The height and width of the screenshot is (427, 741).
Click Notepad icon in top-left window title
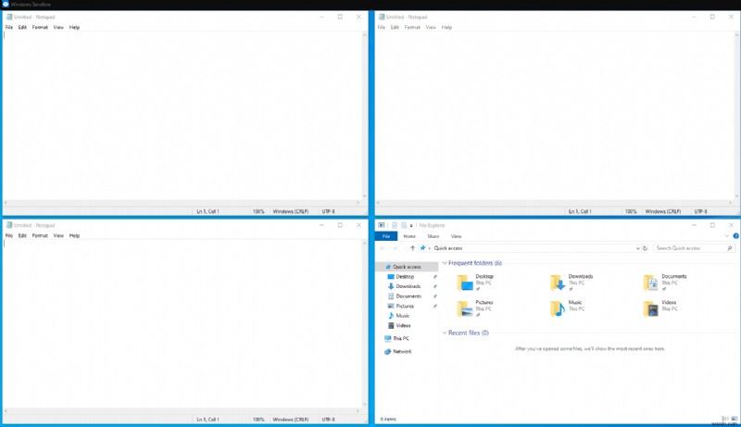(x=9, y=17)
